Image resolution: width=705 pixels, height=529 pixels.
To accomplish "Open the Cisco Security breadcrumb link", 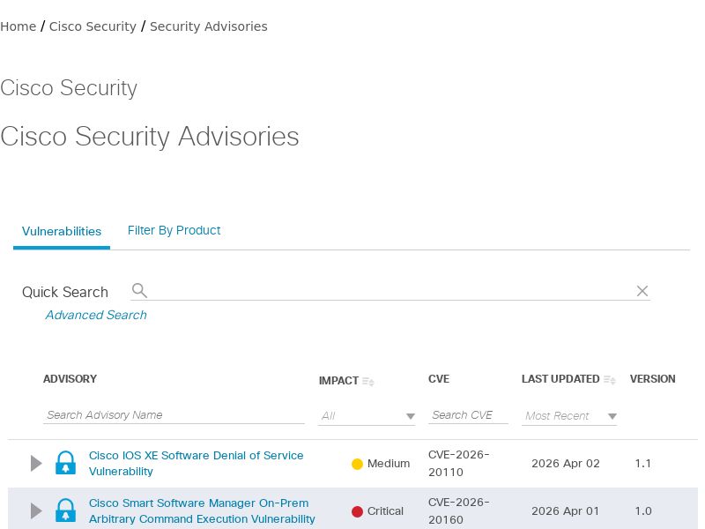I will (93, 26).
